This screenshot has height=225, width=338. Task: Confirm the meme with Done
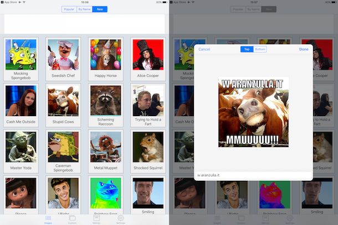click(x=304, y=49)
